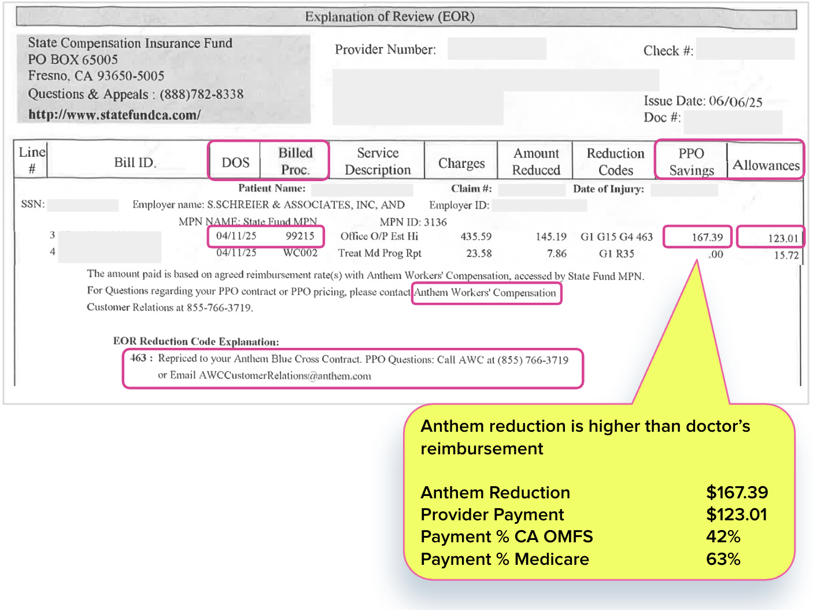Click 'Anthem Reduction' callout label
Screen dimensions: 813x610
click(496, 493)
